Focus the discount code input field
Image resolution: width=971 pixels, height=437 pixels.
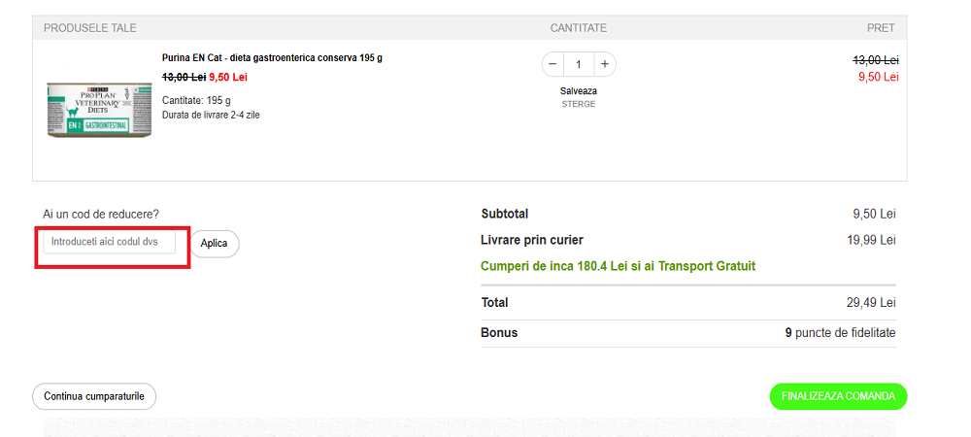(x=109, y=242)
